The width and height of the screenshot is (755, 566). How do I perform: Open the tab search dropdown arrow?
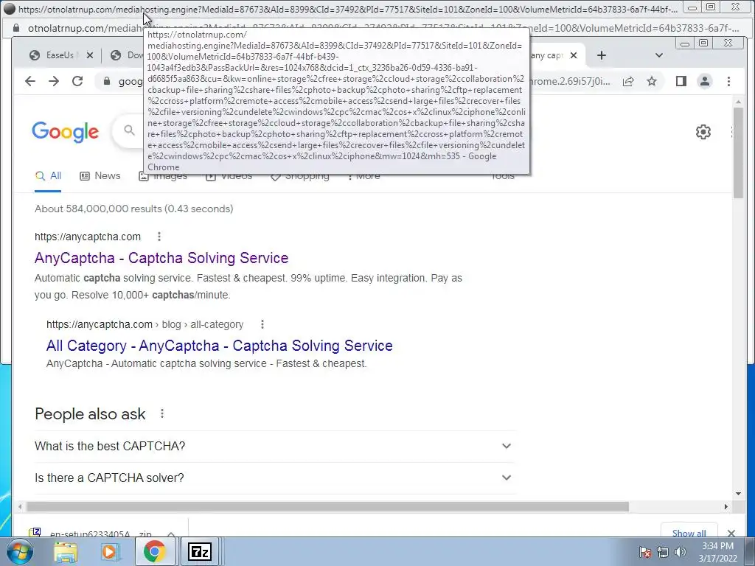coord(659,55)
